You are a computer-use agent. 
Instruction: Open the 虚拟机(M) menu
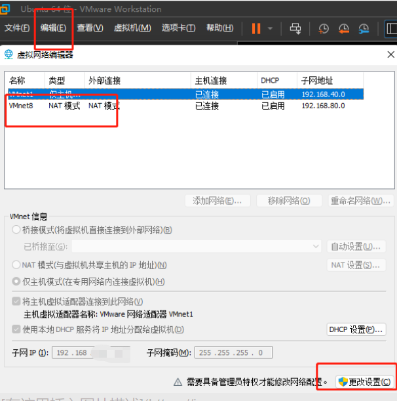pyautogui.click(x=132, y=28)
